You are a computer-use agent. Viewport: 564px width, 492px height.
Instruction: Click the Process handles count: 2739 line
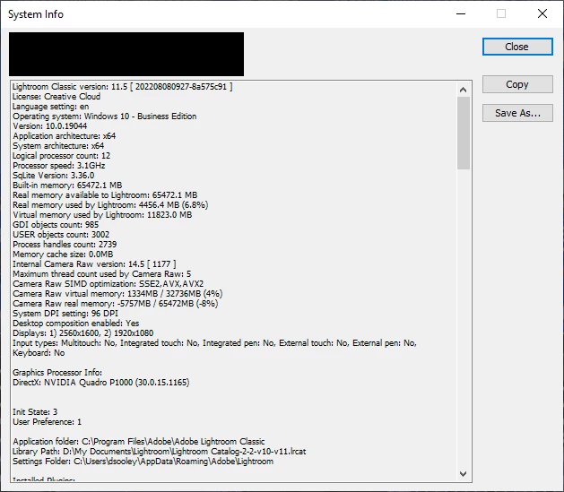(x=65, y=245)
